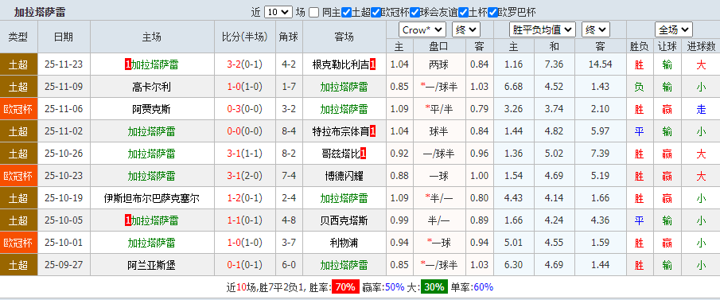This screenshot has height=300, width=720.
Task: Click the 土超 league tag on 25-09-27
Action: pos(18,265)
